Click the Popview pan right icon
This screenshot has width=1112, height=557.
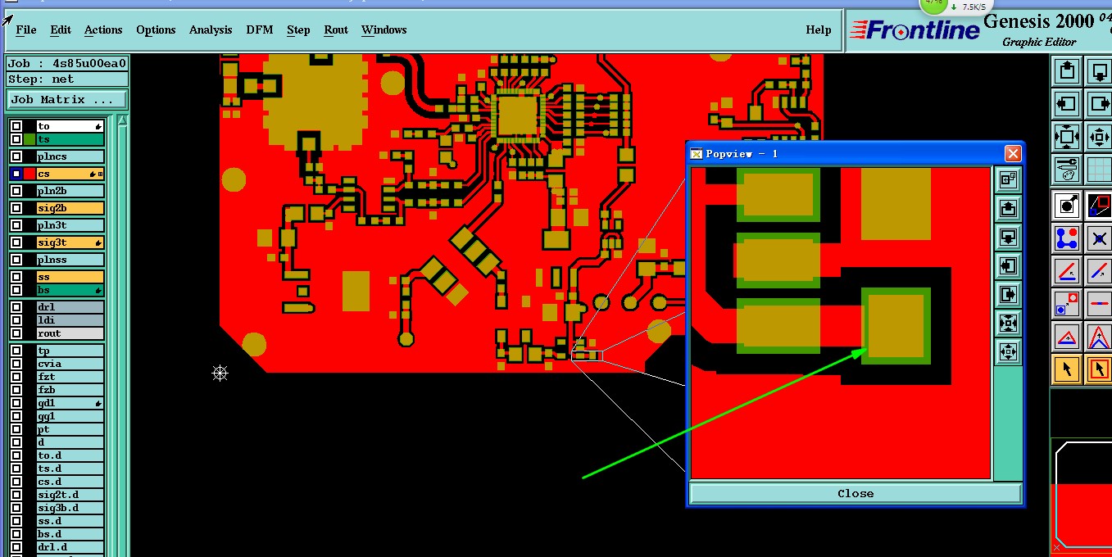[1008, 295]
